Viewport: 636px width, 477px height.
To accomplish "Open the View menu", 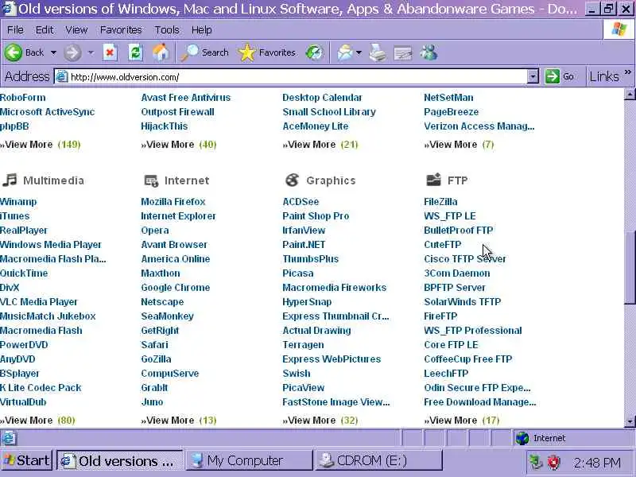I will pyautogui.click(x=76, y=30).
